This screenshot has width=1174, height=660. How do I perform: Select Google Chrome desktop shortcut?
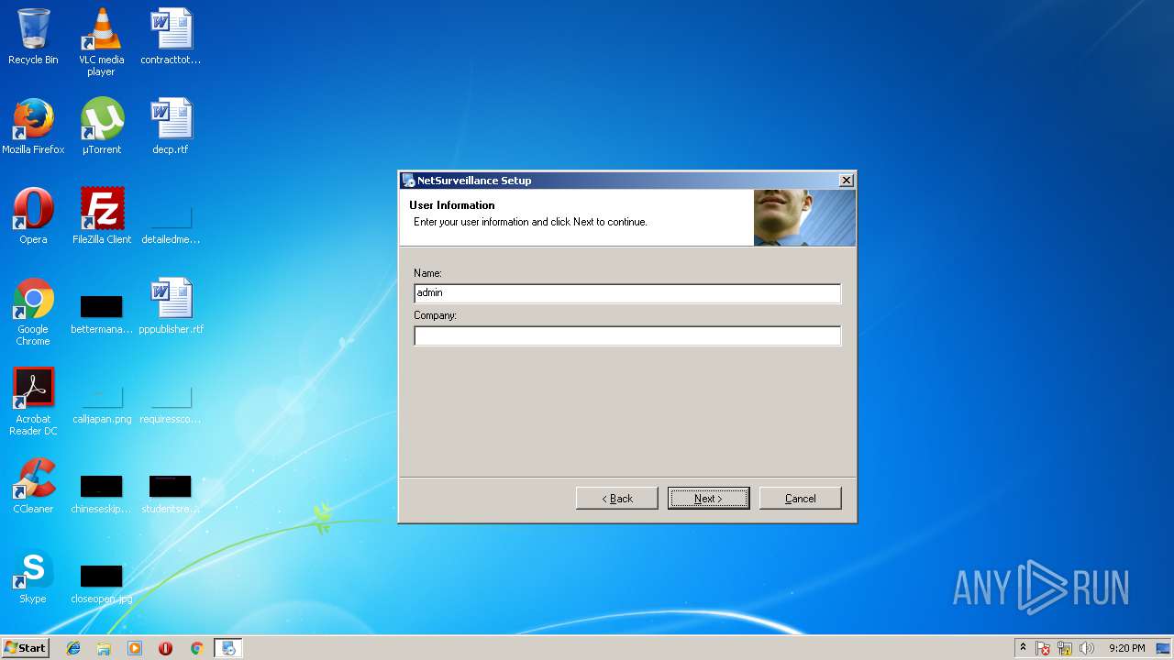coord(33,312)
